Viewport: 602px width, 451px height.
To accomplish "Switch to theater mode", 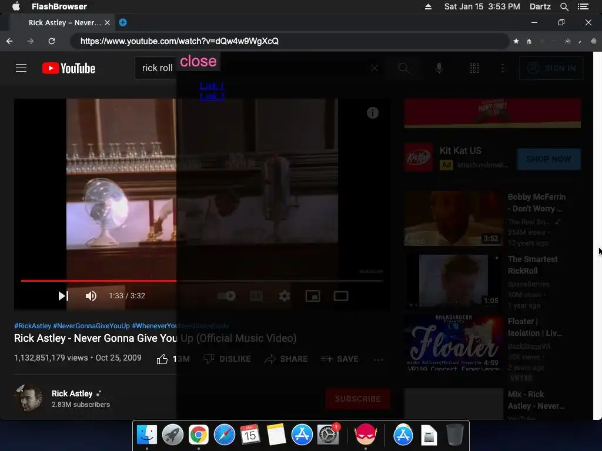I will pos(341,296).
